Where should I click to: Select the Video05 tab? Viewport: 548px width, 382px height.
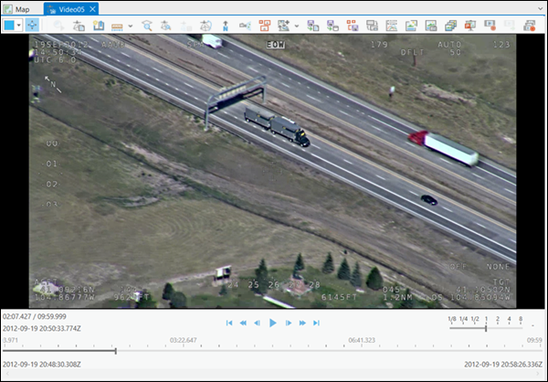coord(71,8)
